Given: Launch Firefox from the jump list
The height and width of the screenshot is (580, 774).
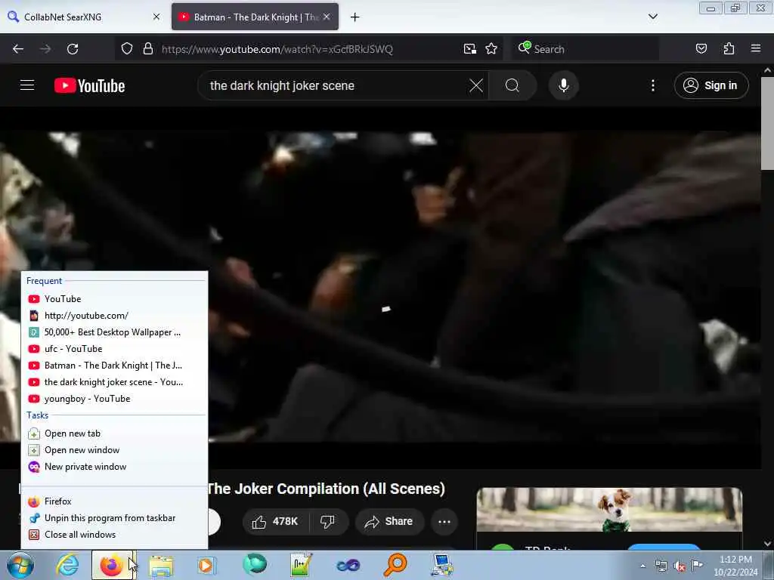Looking at the screenshot, I should [x=116, y=501].
